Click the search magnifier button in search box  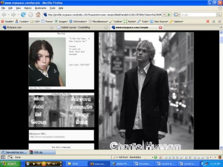coord(219,15)
